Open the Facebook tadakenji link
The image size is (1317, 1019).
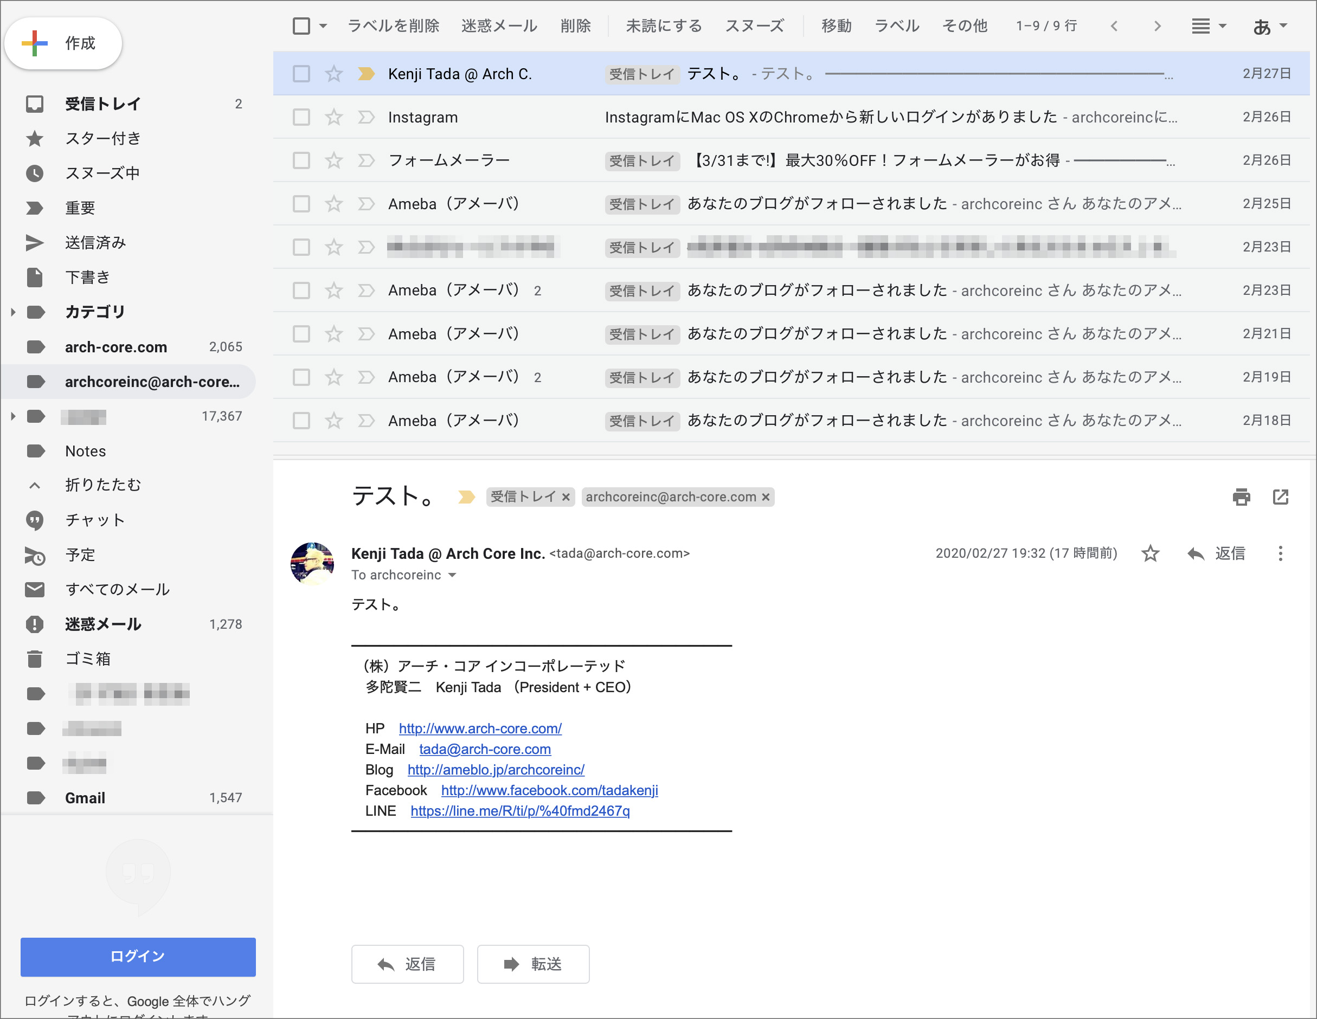(x=549, y=790)
